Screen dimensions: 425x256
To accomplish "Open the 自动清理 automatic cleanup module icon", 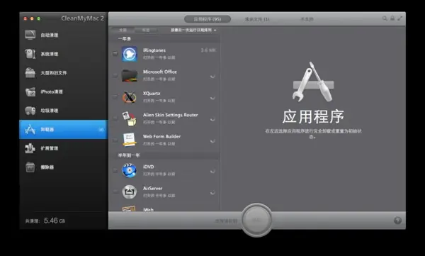I will (30, 35).
